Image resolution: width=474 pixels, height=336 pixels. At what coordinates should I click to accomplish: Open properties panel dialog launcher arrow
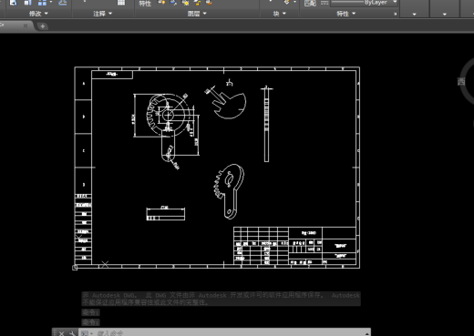395,14
